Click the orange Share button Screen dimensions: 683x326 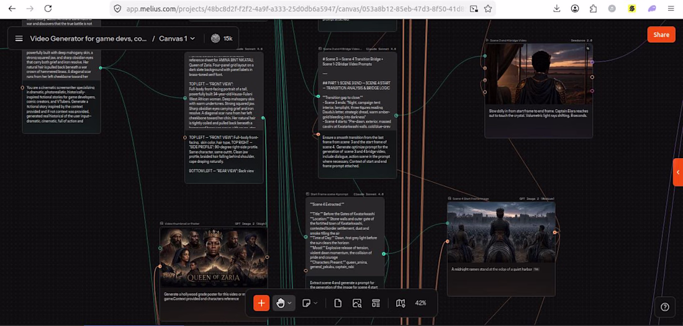coord(661,35)
